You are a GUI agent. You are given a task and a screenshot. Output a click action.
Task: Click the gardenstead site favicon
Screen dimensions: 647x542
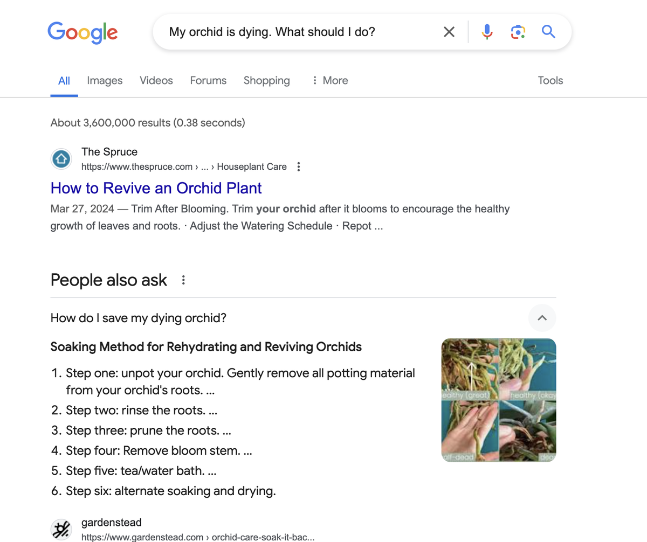[61, 529]
